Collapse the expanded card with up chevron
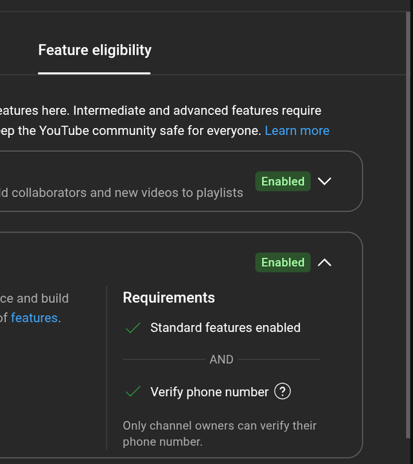 [x=325, y=262]
